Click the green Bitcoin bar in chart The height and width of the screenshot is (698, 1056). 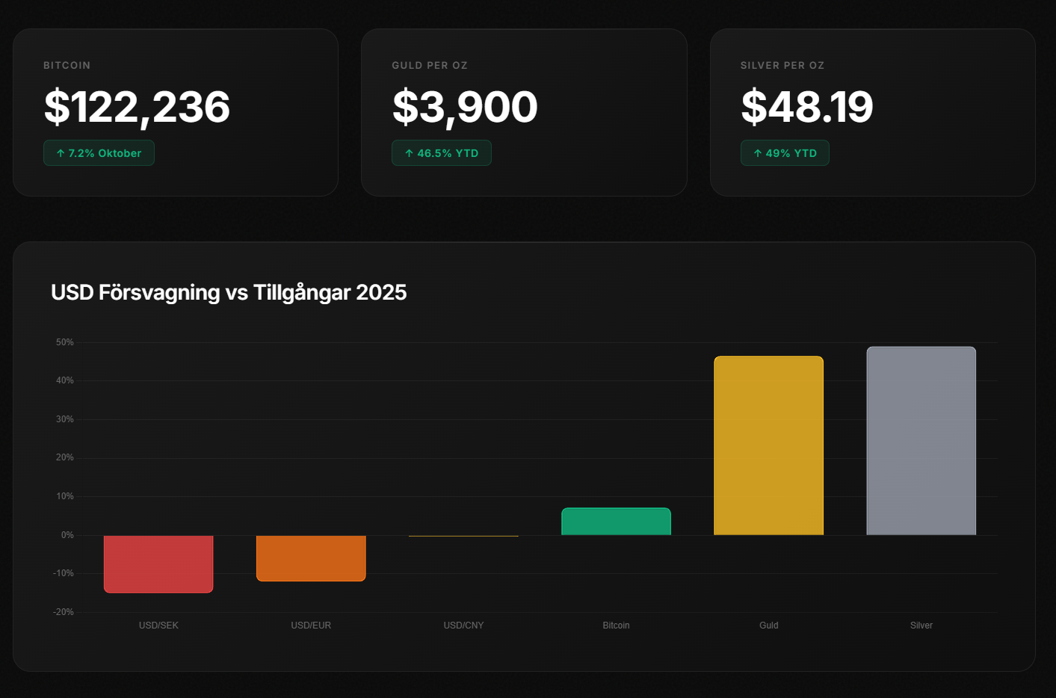point(616,522)
